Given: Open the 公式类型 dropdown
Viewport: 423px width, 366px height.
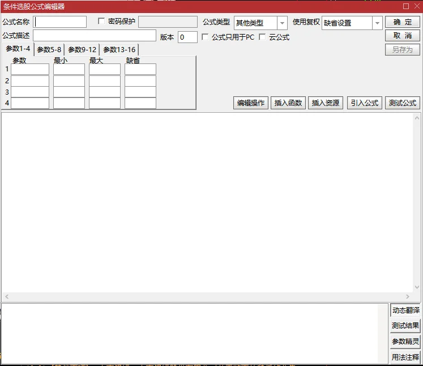Looking at the screenshot, I should pos(282,23).
